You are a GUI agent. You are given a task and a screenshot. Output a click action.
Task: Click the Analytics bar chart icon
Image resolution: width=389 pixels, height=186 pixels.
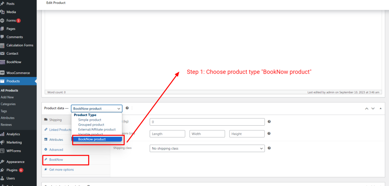[x=2, y=134]
